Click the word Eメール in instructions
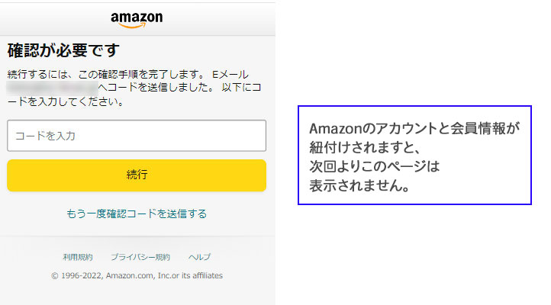 (230, 75)
